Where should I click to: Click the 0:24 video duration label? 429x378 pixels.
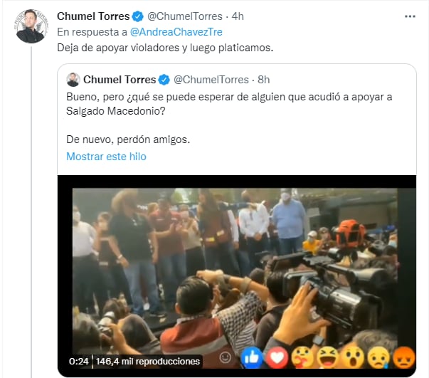[77, 362]
